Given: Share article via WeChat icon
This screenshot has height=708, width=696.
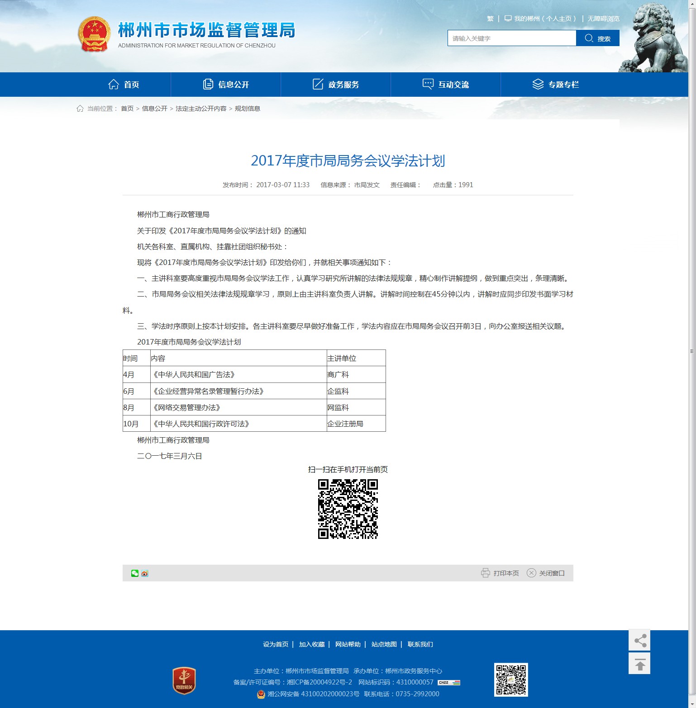Looking at the screenshot, I should (135, 573).
